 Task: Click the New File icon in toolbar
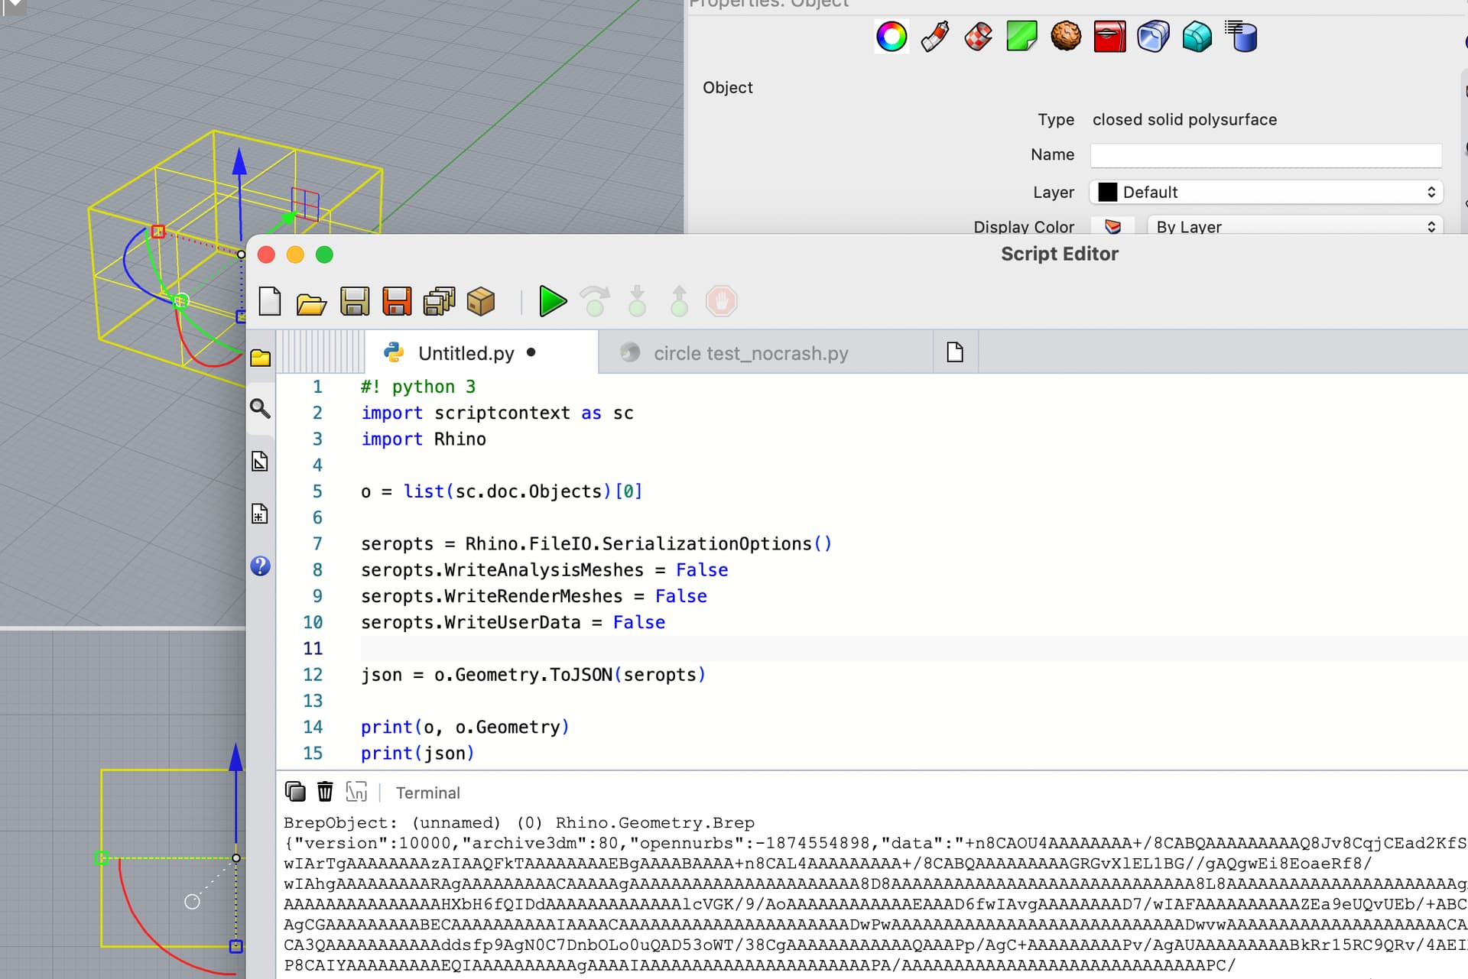(x=270, y=301)
